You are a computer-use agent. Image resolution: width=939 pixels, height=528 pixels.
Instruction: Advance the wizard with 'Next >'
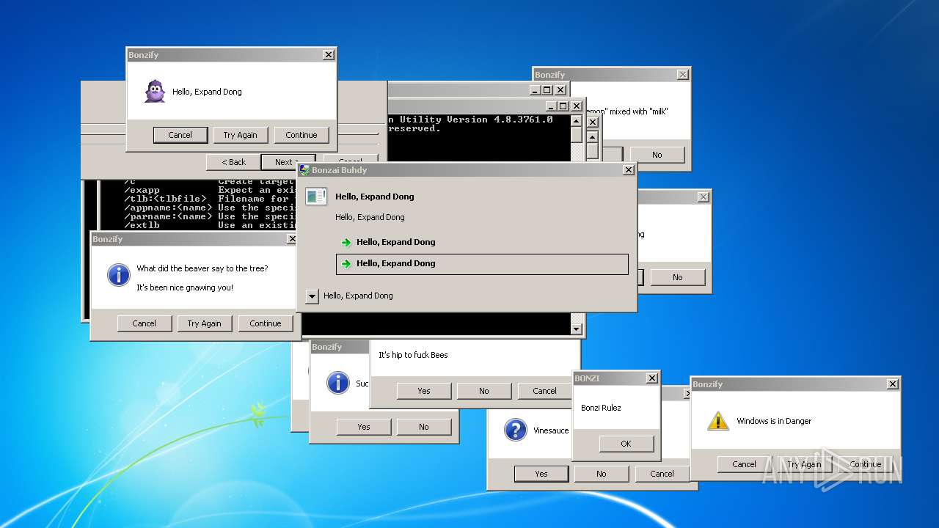(288, 162)
